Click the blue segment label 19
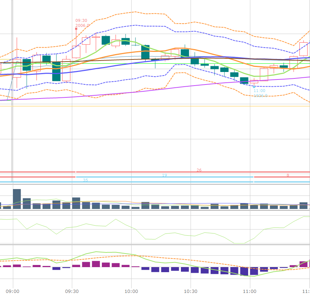310x299 pixels. [164, 175]
